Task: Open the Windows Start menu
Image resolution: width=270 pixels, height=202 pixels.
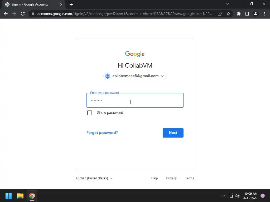Action: click(x=8, y=196)
